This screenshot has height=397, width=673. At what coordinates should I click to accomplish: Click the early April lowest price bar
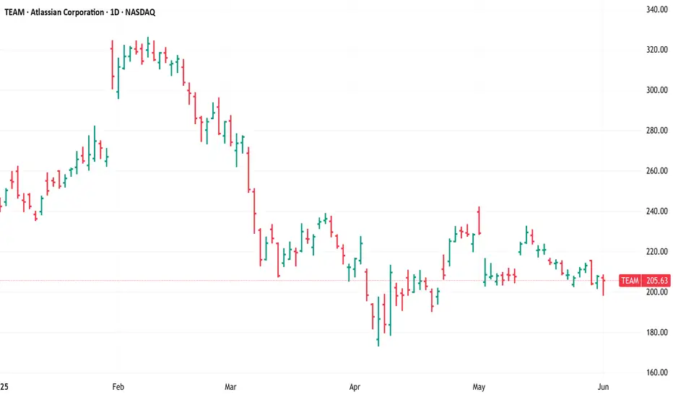tap(378, 321)
